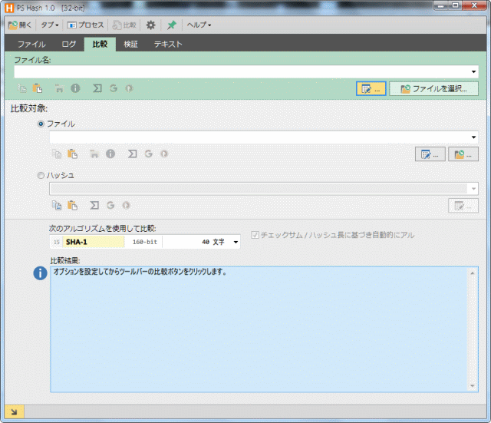Click paste icon in ハッシュ row
491x423 pixels.
[73, 205]
